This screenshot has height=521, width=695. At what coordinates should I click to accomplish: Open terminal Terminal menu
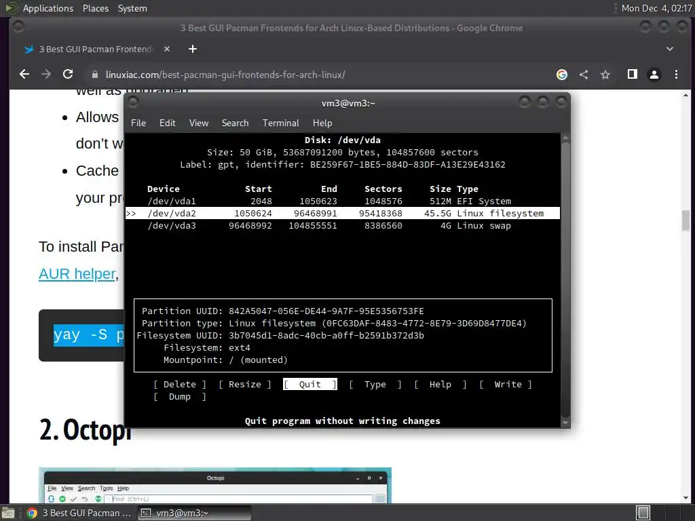(x=280, y=123)
